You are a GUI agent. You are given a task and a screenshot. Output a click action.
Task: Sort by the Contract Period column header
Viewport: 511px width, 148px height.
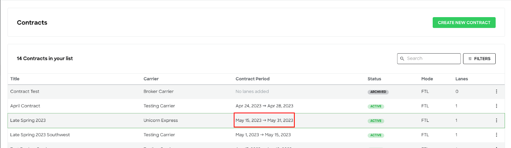click(x=253, y=79)
